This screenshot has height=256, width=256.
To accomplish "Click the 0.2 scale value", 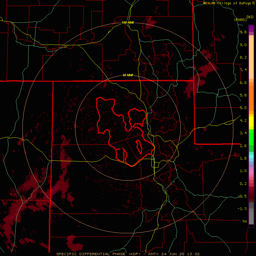I will click(x=243, y=184).
